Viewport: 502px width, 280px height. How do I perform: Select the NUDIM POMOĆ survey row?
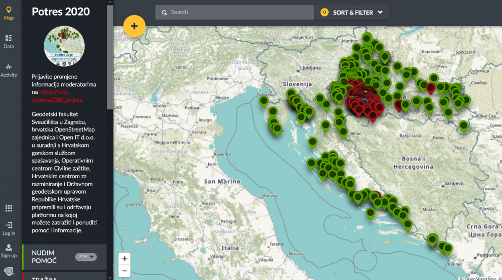(64, 257)
